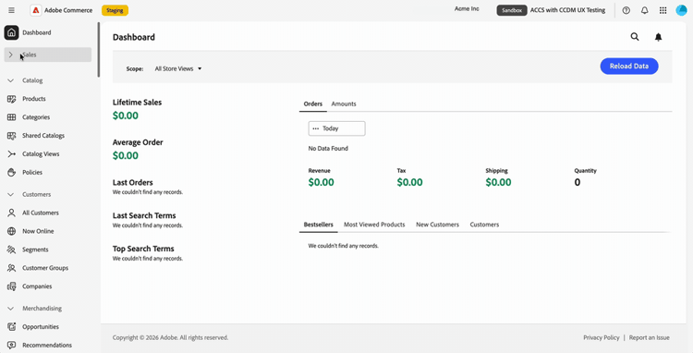693x353 pixels.
Task: Open the All Store Views scope dropdown
Action: [178, 68]
